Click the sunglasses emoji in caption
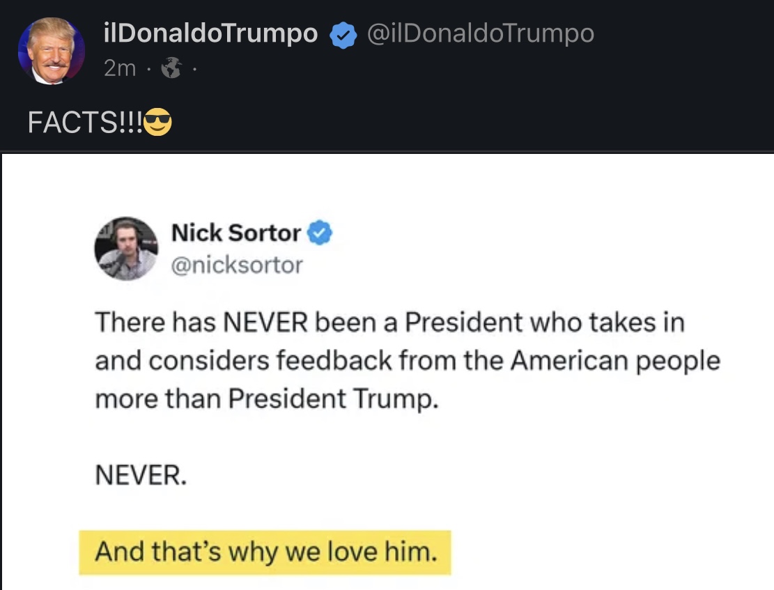 (157, 124)
